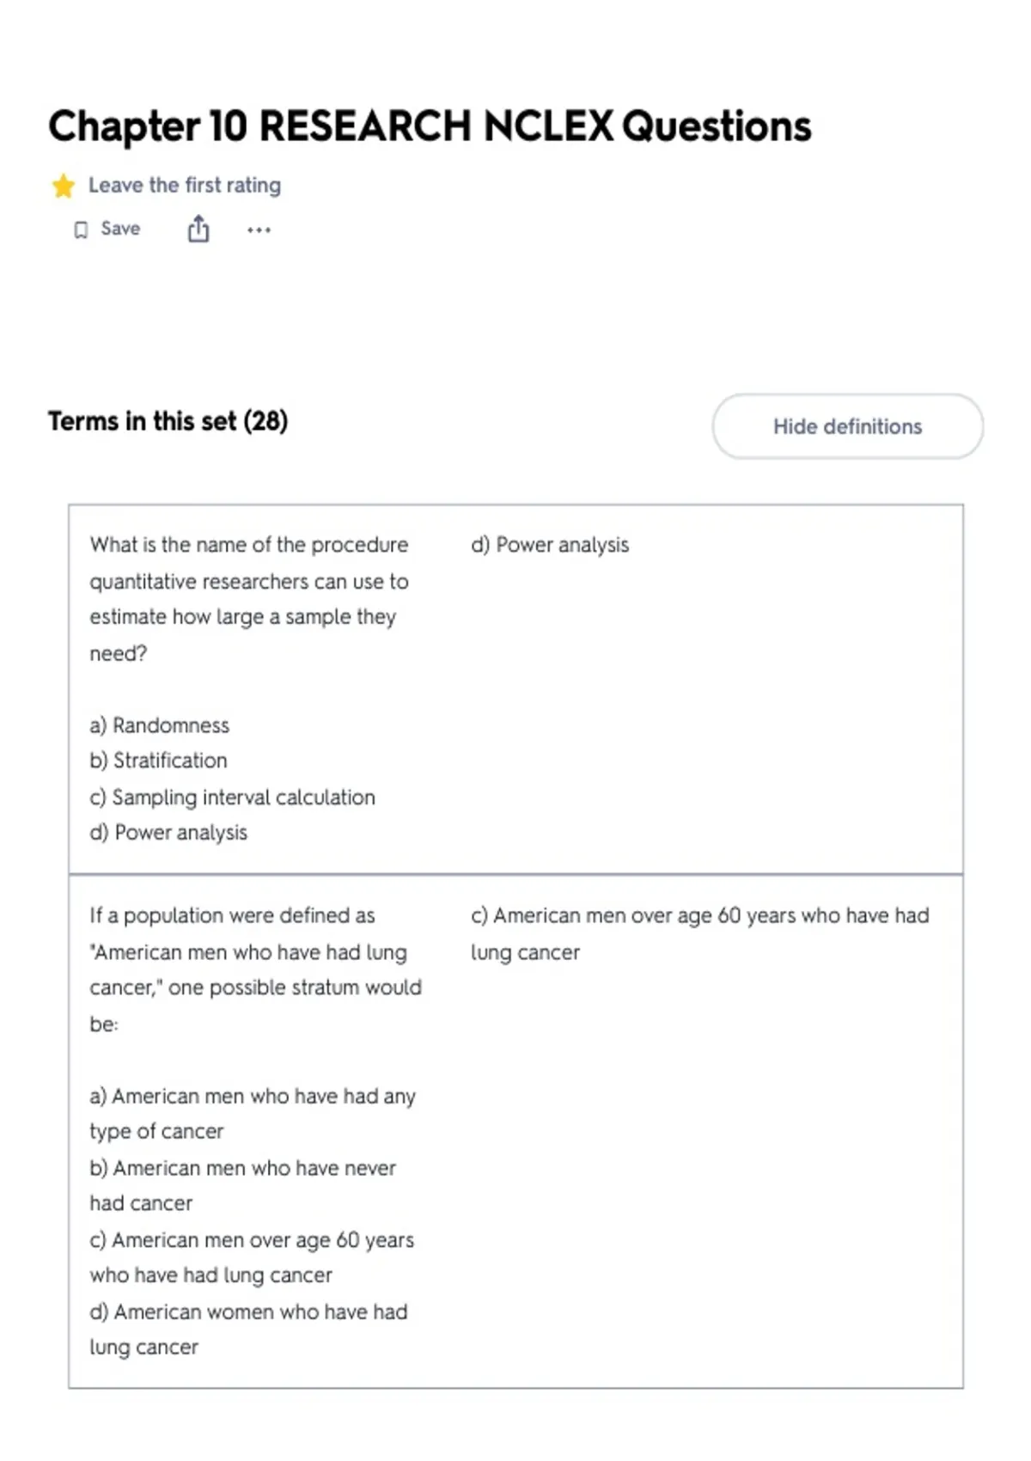Click option a) American men any type of cancer
The width and height of the screenshot is (1031, 1461).
pyautogui.click(x=253, y=1114)
